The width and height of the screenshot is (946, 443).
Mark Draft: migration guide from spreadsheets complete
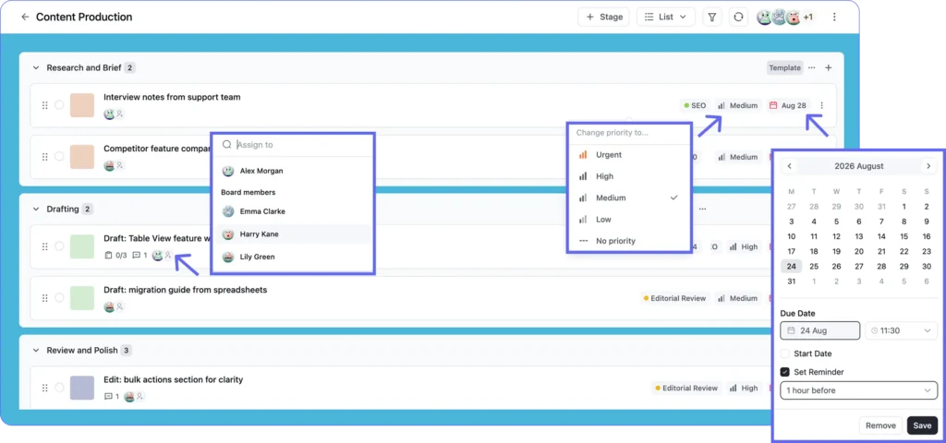(59, 298)
